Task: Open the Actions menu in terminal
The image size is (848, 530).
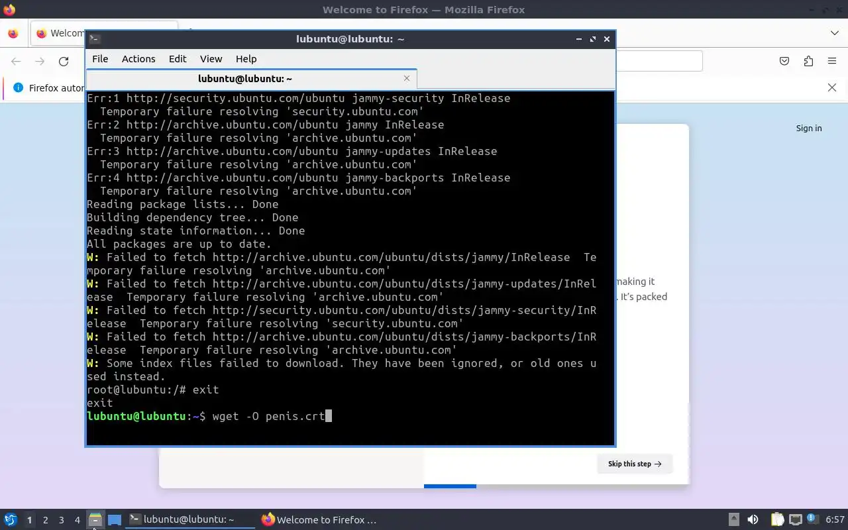Action: (138, 59)
